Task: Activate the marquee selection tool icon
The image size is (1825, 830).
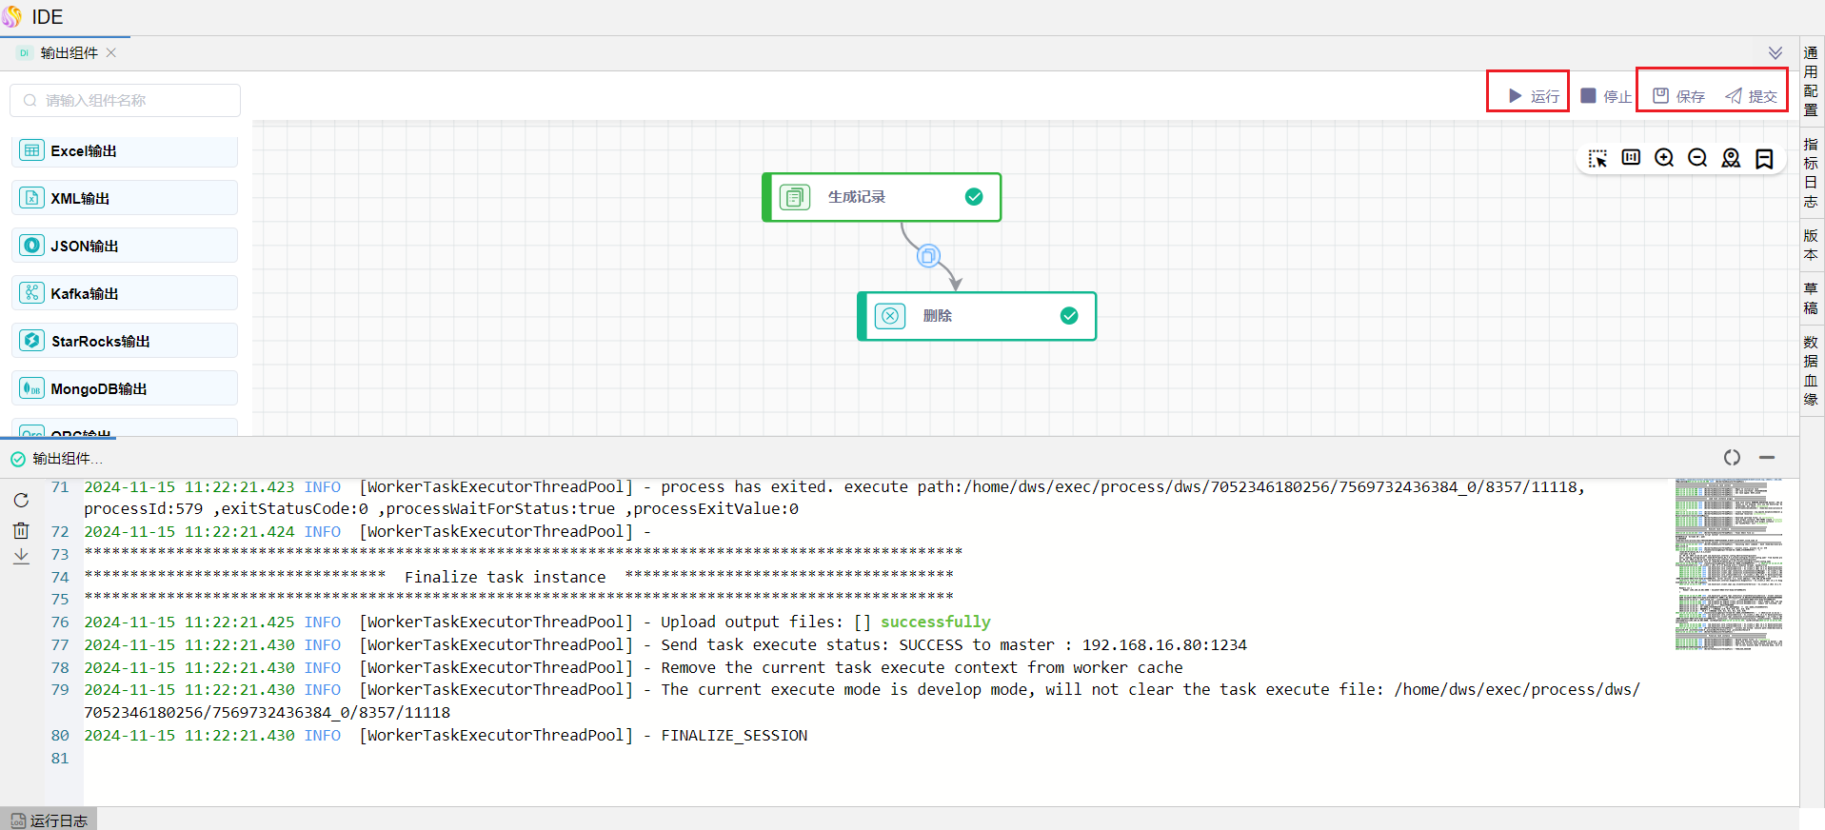Action: tap(1597, 158)
